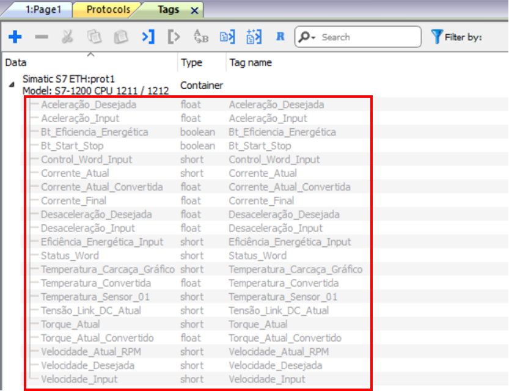Click the Type column header
This screenshot has height=391, width=509.
(x=191, y=62)
